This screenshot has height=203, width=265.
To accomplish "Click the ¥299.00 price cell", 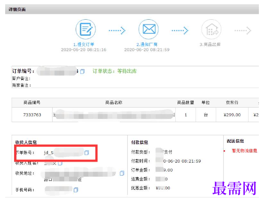I will [x=232, y=115].
